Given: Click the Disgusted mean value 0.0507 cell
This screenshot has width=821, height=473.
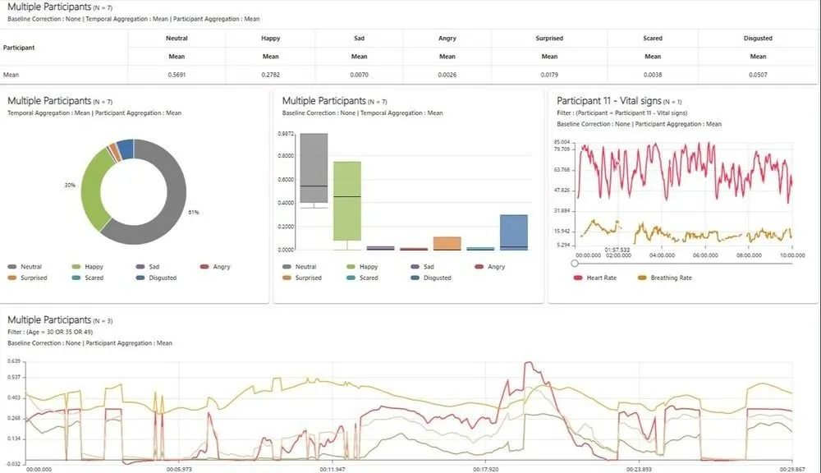Looking at the screenshot, I should [x=758, y=75].
